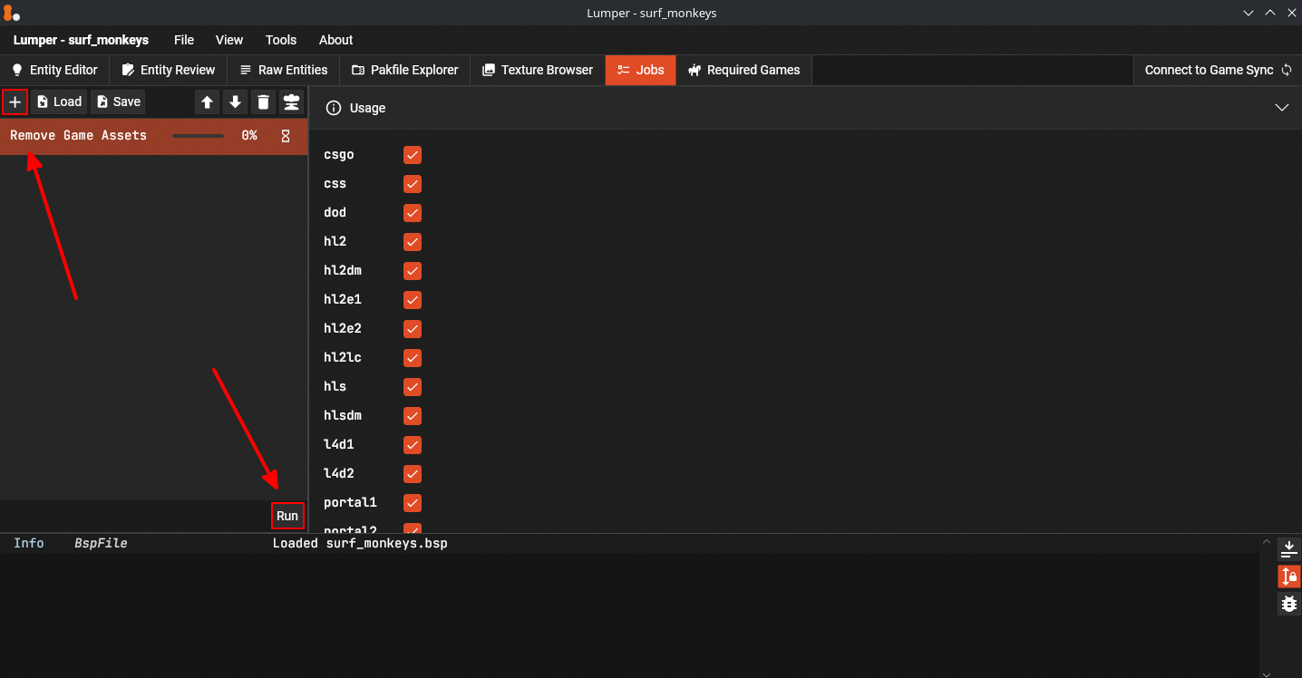This screenshot has height=678, width=1302.
Task: Uncheck the csgo checkbox
Action: pyautogui.click(x=413, y=155)
